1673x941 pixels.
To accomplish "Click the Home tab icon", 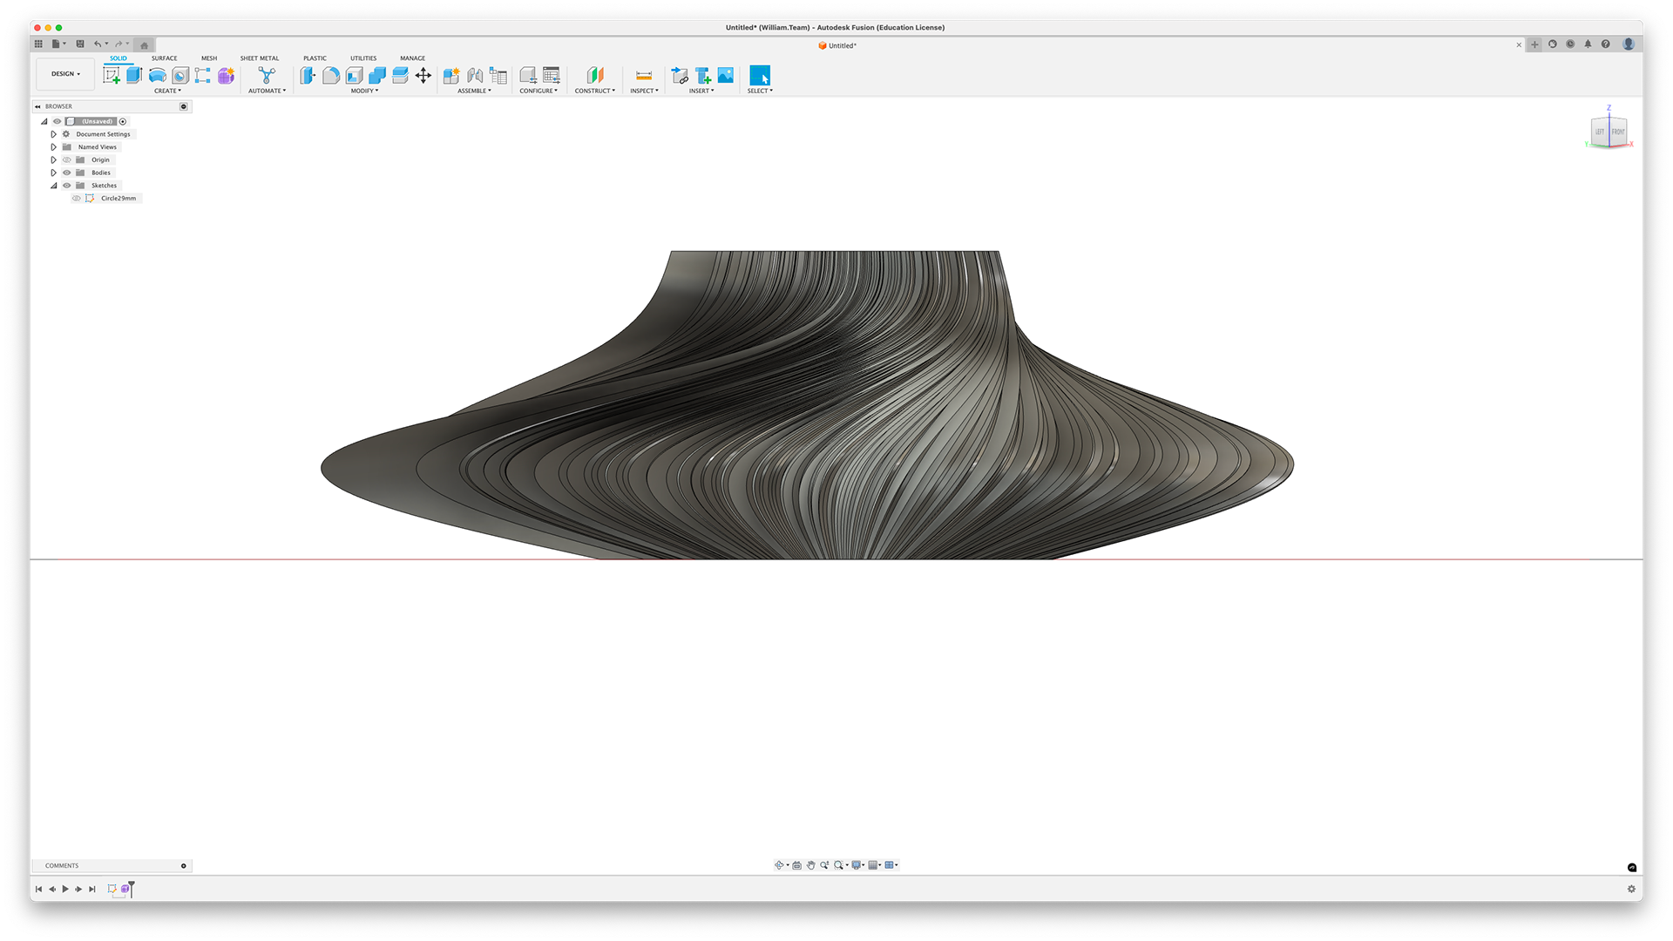I will (x=145, y=44).
